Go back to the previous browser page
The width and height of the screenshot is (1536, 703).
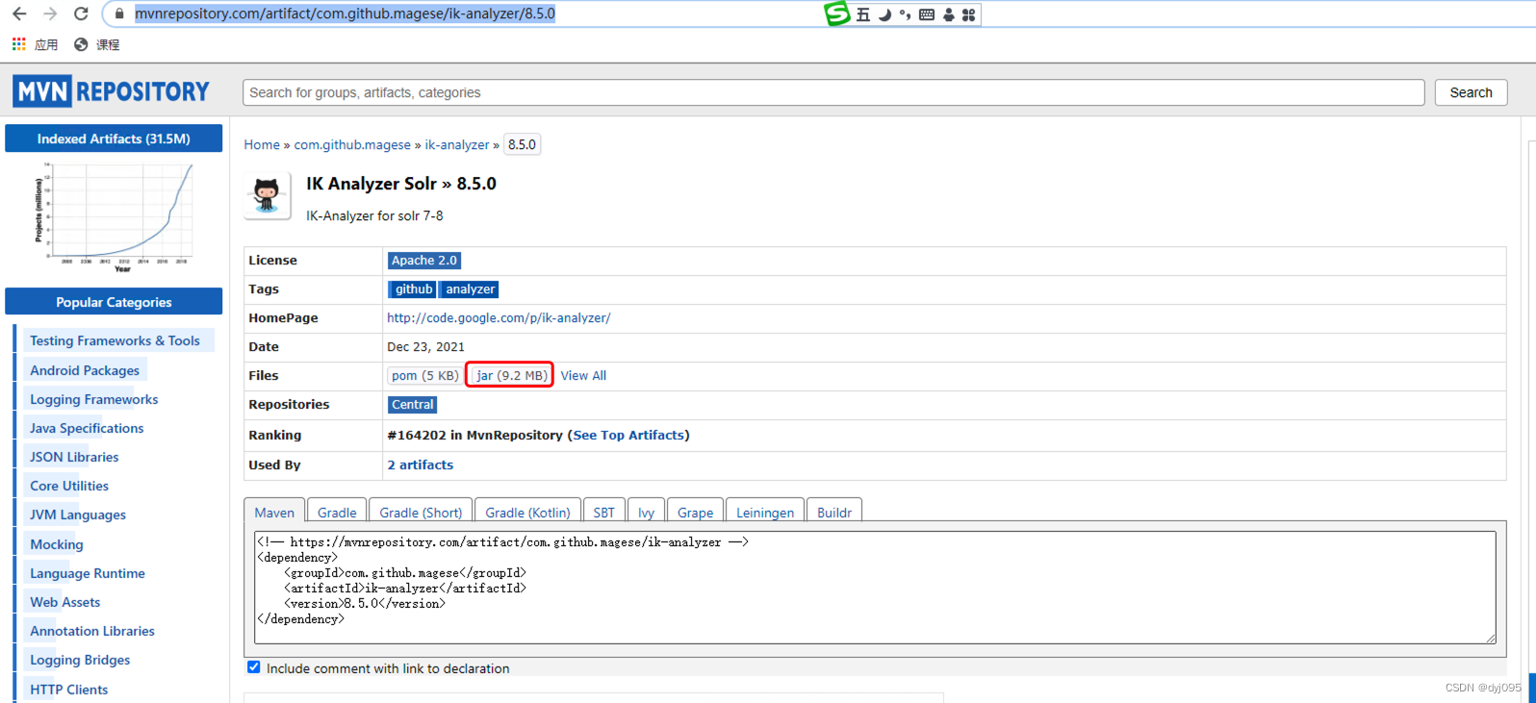19,14
